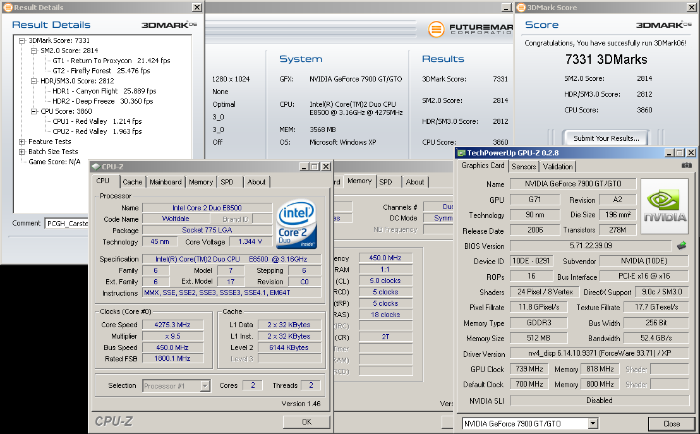Switch to the Validation tab in GPU-Z
Viewport: 700px width, 434px height.
point(558,167)
